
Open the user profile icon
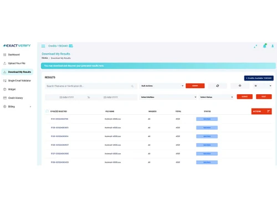(x=273, y=46)
